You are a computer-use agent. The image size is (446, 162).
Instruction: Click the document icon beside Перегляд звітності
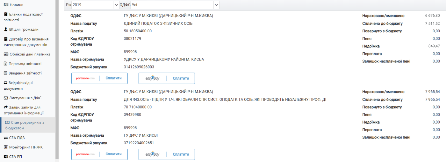(6, 64)
